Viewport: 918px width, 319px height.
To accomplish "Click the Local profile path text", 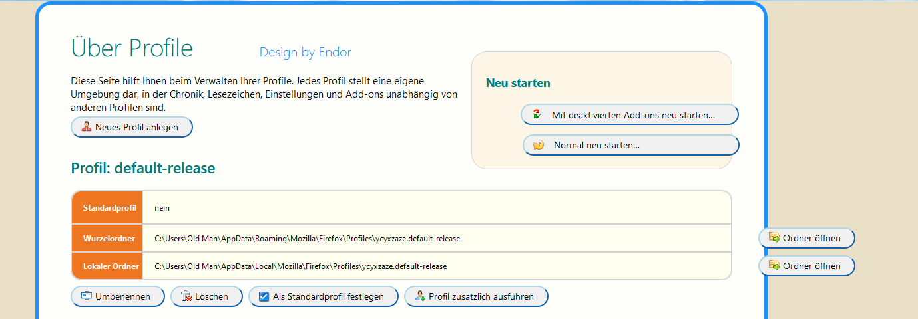I will [300, 266].
